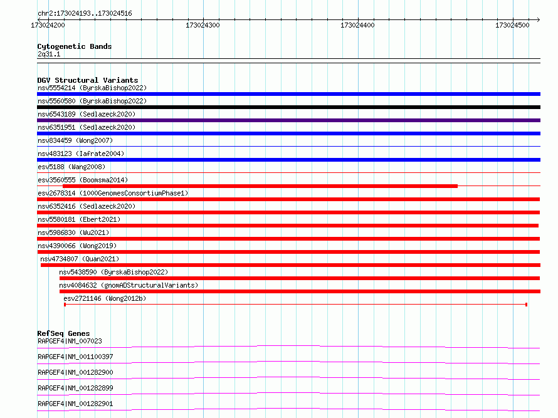The image size is (558, 418).
Task: Click RAPGEF4|NM_001282900 transcript label
Action: click(75, 372)
